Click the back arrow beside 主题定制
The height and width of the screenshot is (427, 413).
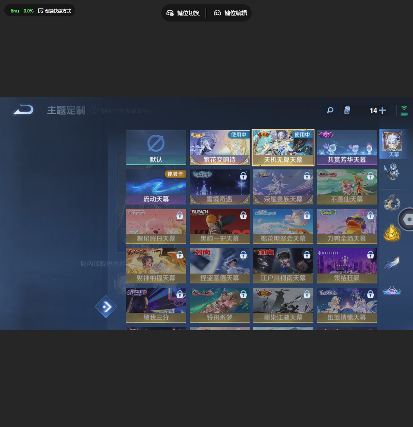pos(23,110)
